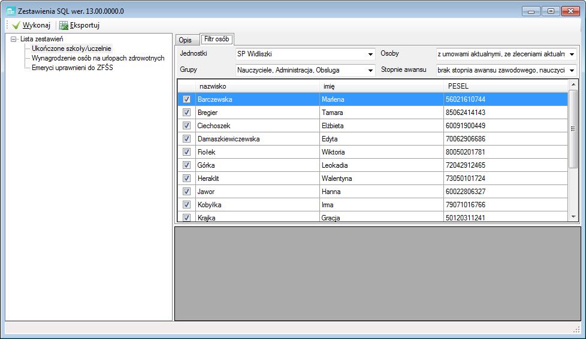Click PESEL 73050101724 cell
Image resolution: width=586 pixels, height=339 pixels.
click(x=506, y=178)
